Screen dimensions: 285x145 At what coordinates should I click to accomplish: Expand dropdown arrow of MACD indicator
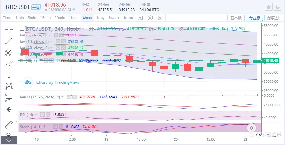pos(62,97)
